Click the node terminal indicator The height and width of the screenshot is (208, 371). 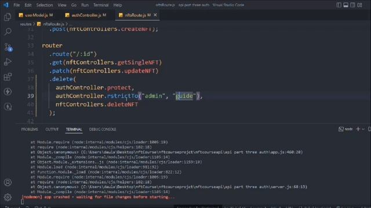[x=345, y=129]
